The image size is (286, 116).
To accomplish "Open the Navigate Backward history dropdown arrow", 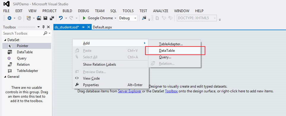I will click(15, 18).
